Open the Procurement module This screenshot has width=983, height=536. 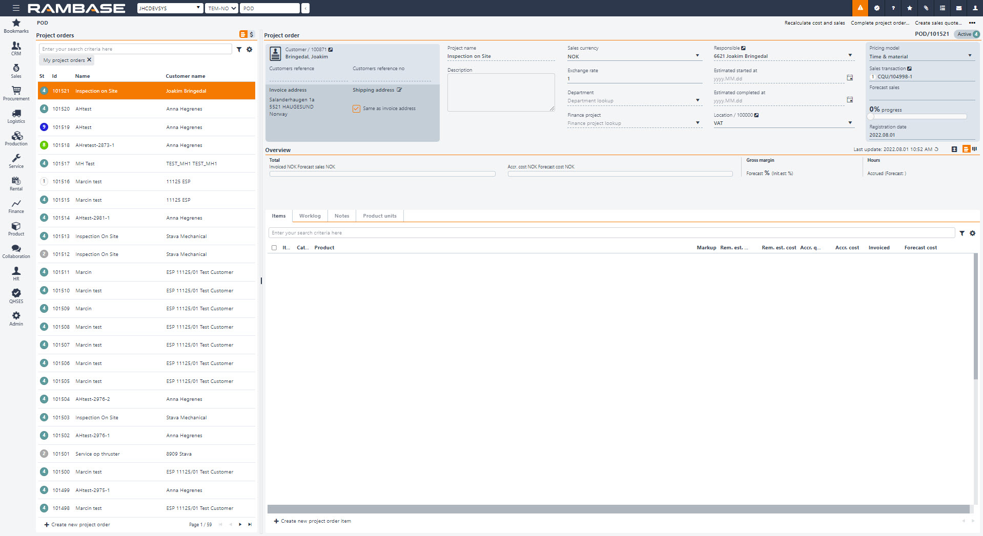(16, 94)
